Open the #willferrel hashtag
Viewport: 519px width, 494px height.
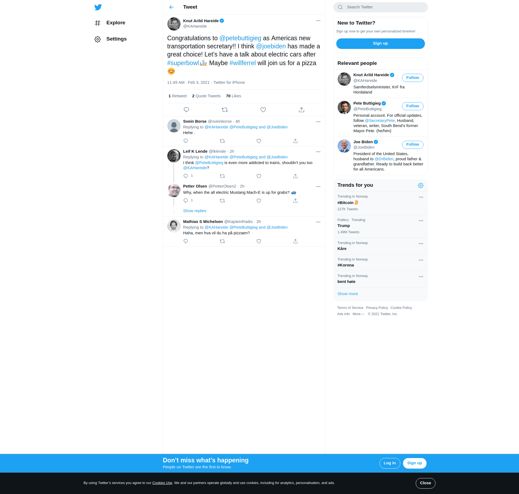(x=242, y=63)
